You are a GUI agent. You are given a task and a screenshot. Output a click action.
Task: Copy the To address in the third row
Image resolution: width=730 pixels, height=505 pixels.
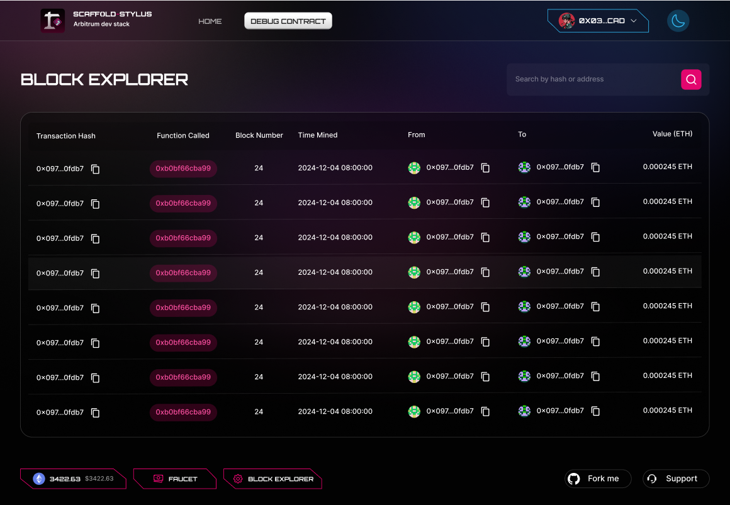pyautogui.click(x=595, y=237)
